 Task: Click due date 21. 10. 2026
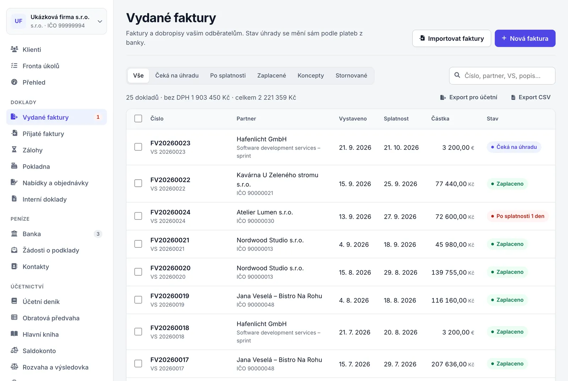pyautogui.click(x=401, y=147)
